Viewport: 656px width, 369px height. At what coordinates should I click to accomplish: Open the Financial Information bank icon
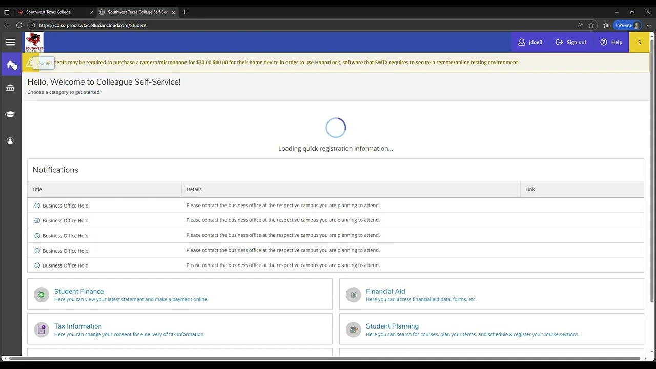point(10,88)
